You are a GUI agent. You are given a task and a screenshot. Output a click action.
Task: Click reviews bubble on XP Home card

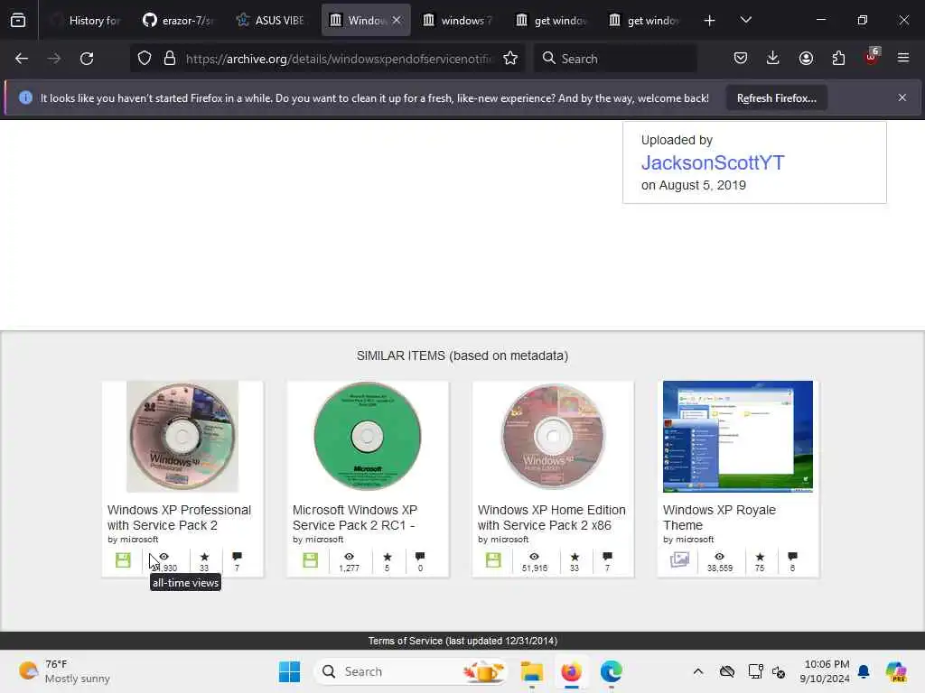point(608,556)
